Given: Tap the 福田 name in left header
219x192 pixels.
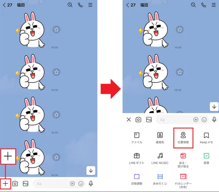Looking at the screenshot, I should pos(21,5).
